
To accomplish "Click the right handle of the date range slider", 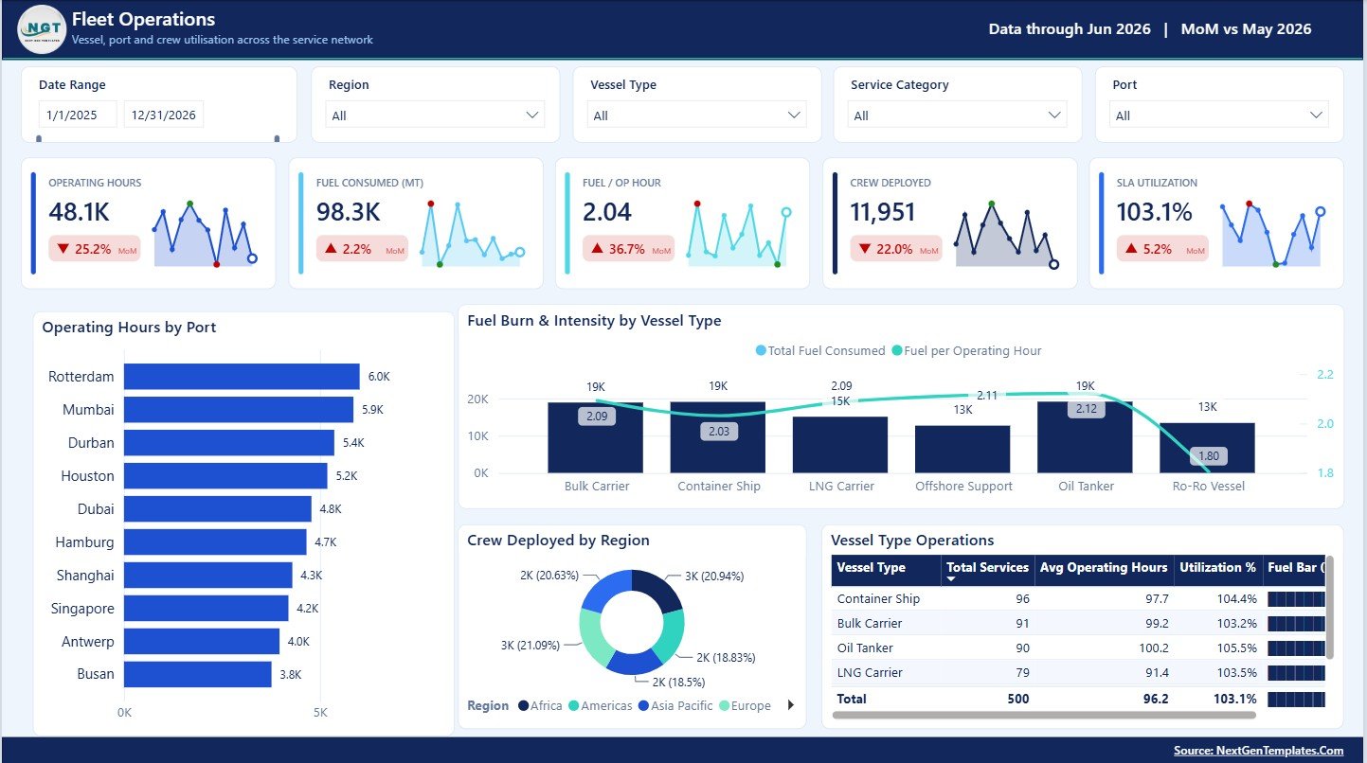I will (277, 139).
